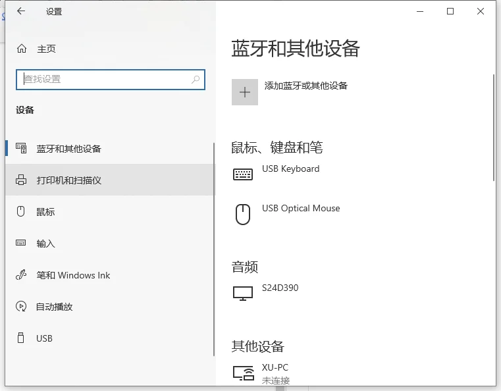Viewport: 501px width, 391px height.
Task: Click the sidebar vertical scrollbar
Action: click(214, 249)
